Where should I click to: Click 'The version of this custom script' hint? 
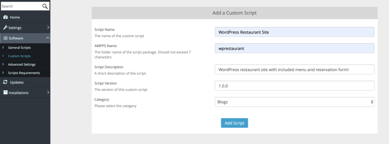pyautogui.click(x=121, y=89)
